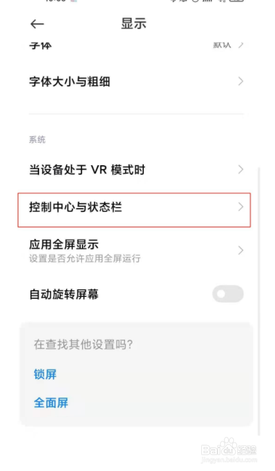The width and height of the screenshot is (275, 471).
Task: Tap the 默认 font value text
Action: pyautogui.click(x=222, y=45)
